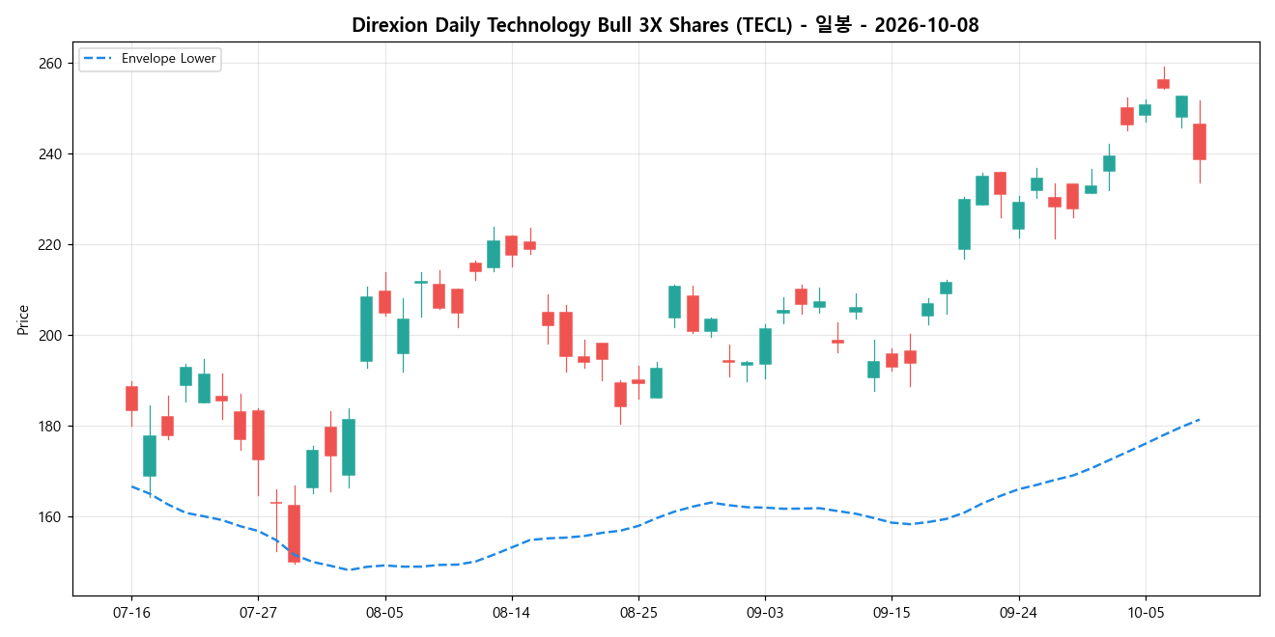Click the tall green candle above 08-05 gridline left
1275x637 pixels.
click(366, 329)
